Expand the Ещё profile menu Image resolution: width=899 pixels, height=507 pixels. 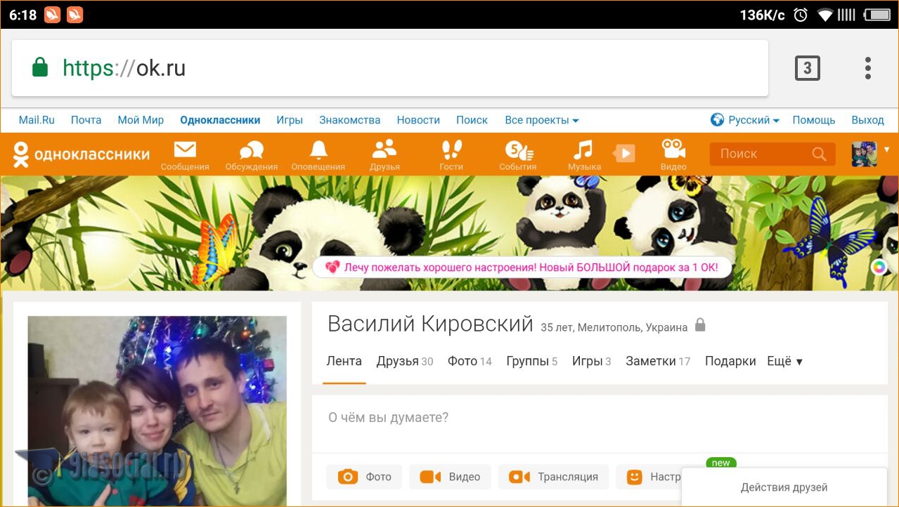point(784,362)
